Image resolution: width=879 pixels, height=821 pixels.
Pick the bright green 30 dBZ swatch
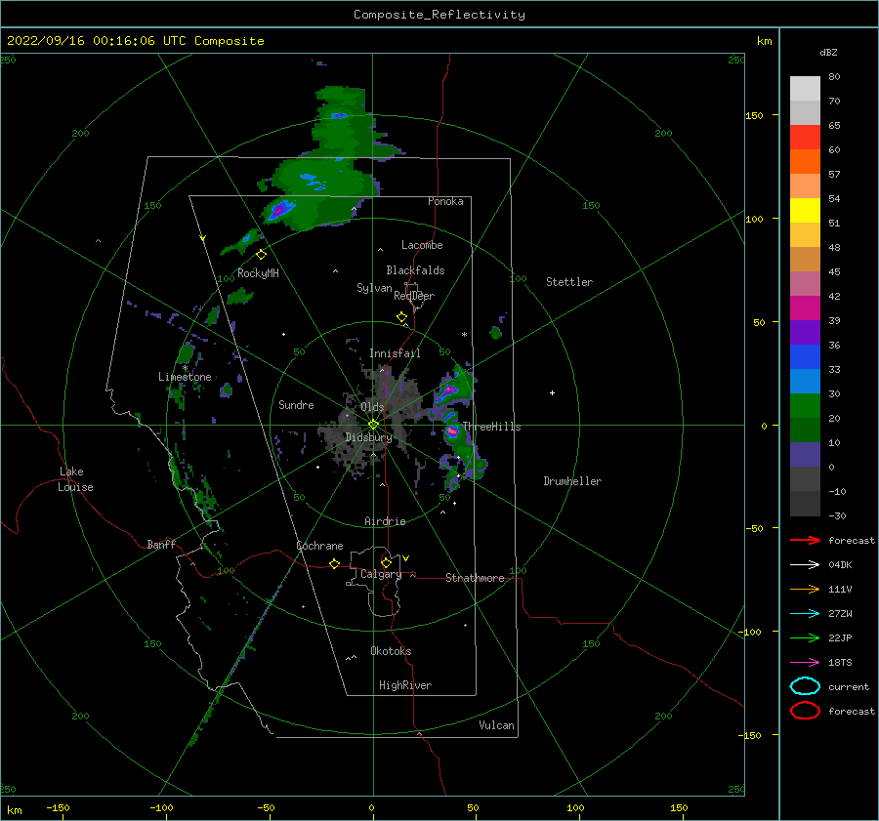pyautogui.click(x=805, y=406)
